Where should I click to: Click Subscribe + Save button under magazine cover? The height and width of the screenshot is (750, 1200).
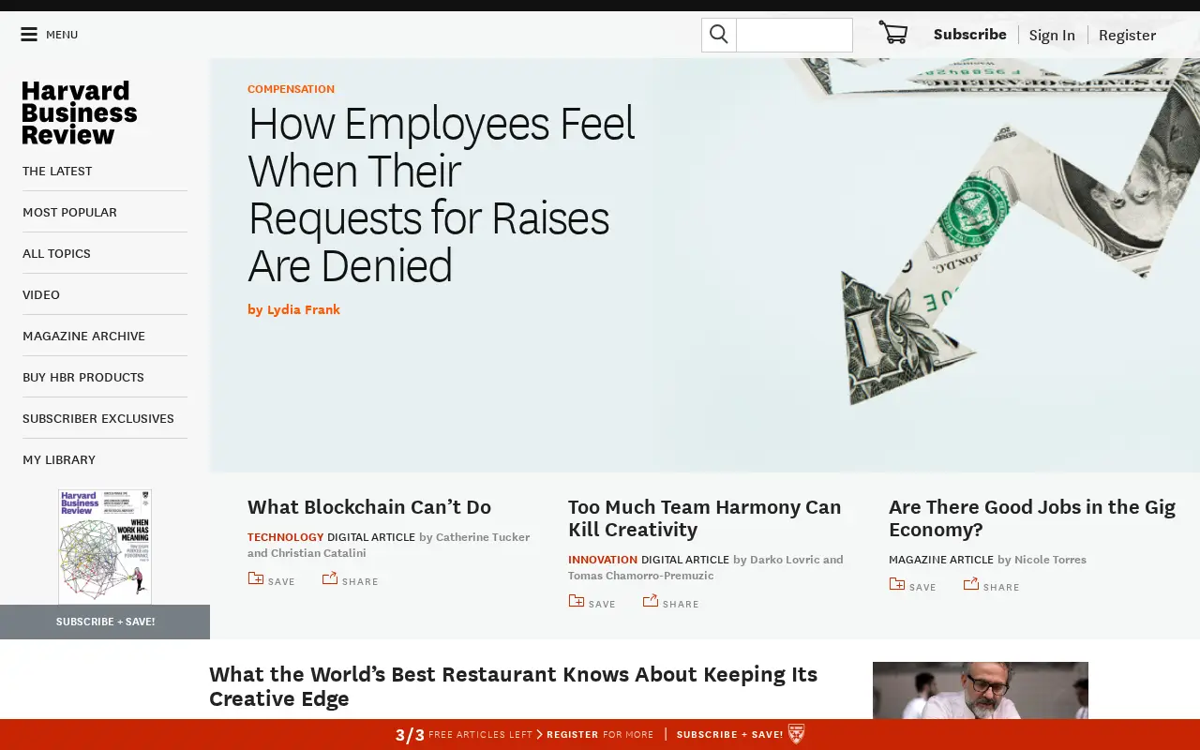[x=105, y=622]
